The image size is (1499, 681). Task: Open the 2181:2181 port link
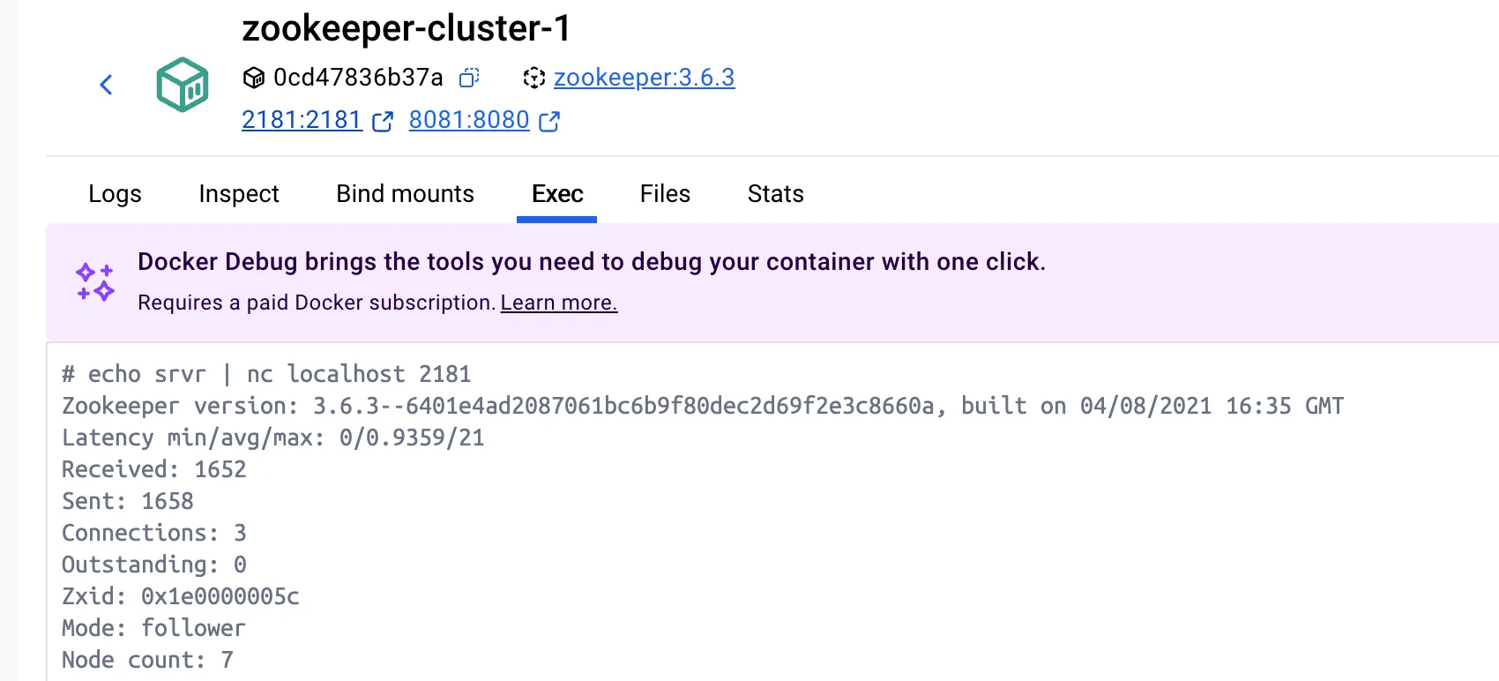pyautogui.click(x=302, y=120)
